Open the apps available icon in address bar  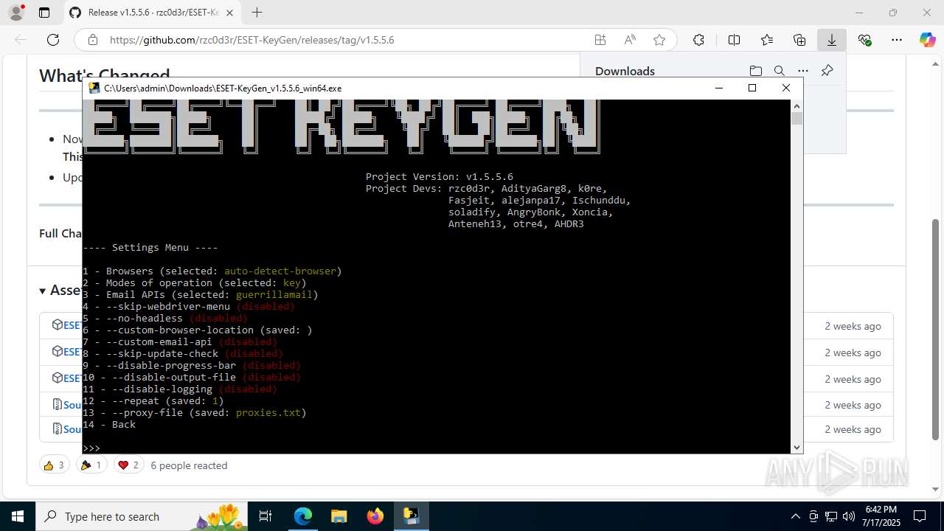[600, 40]
